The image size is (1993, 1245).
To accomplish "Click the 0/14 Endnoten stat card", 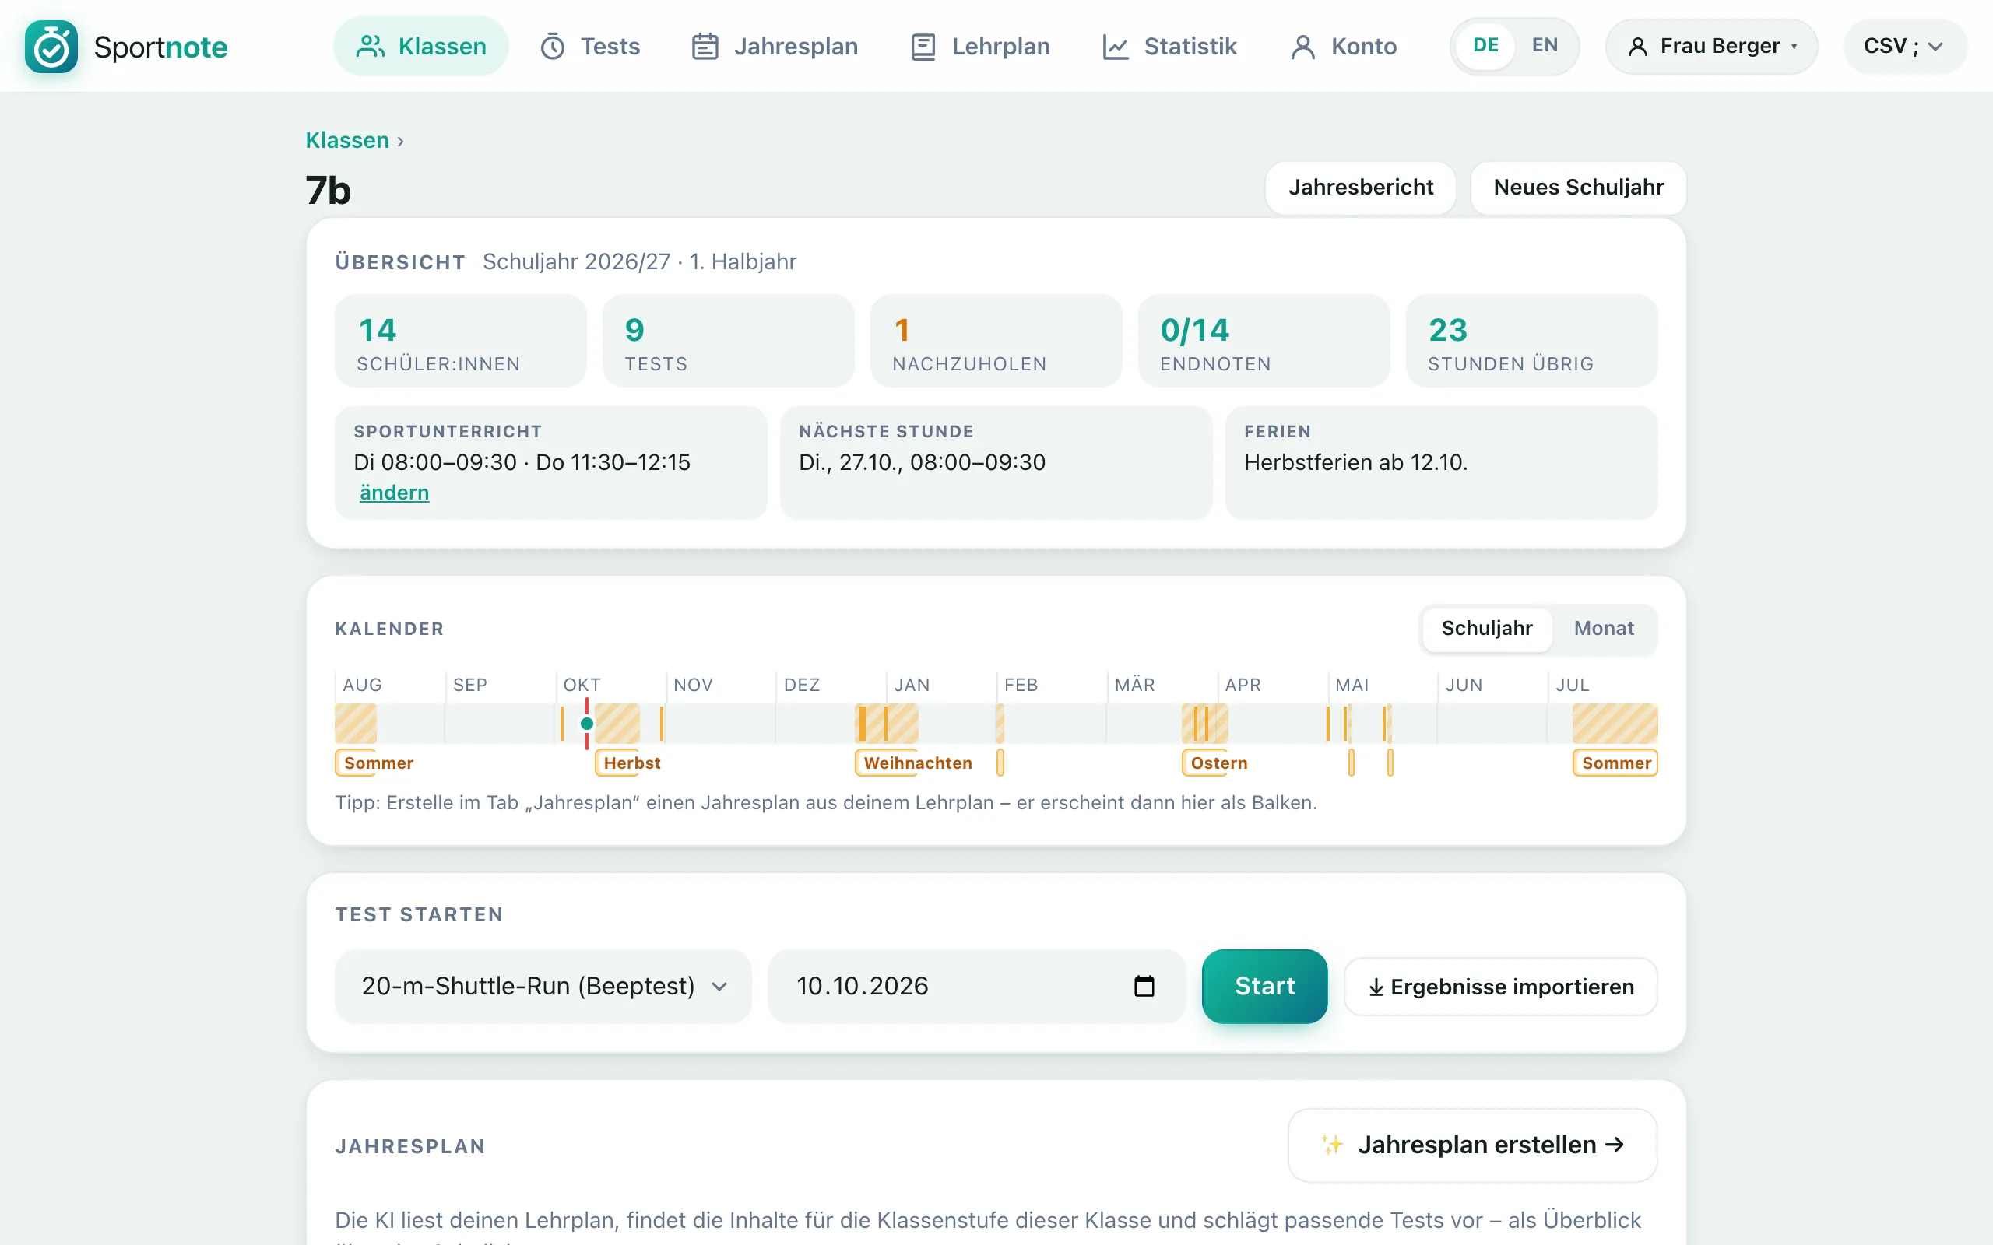I will [x=1264, y=341].
